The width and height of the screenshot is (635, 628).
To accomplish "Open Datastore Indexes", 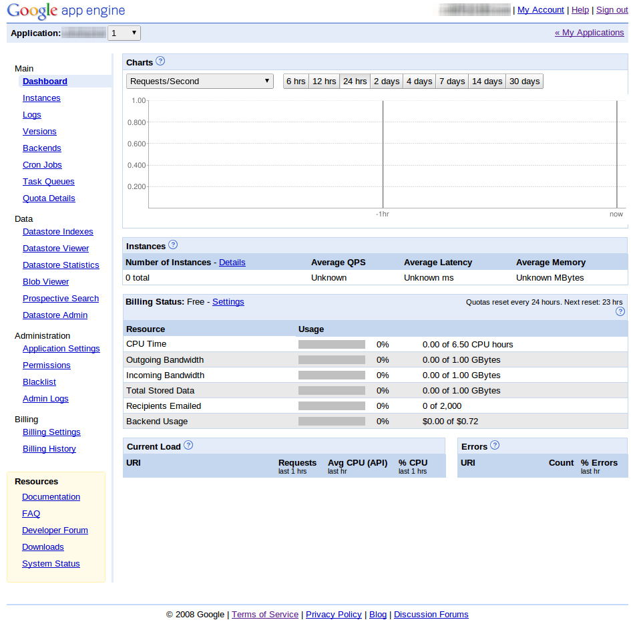I will 58,231.
